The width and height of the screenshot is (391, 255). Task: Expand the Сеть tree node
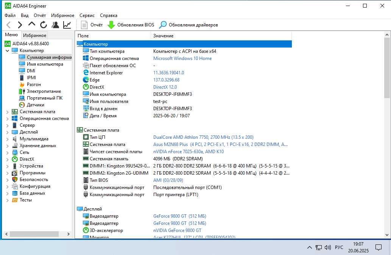click(x=8, y=153)
